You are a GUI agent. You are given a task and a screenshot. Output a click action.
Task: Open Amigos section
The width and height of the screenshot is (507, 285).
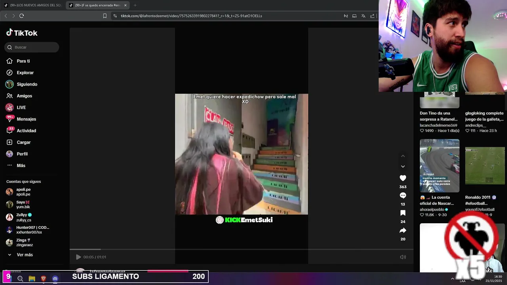coord(24,96)
